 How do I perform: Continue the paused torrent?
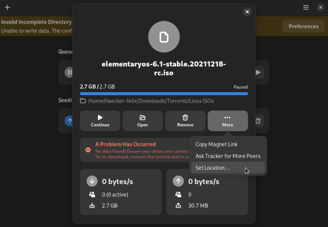[100, 121]
